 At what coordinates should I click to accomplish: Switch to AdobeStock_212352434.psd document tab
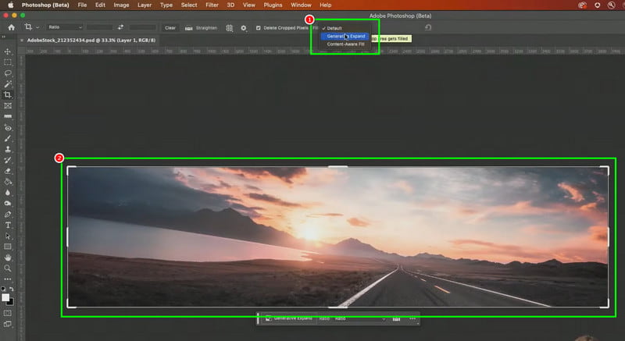coord(91,41)
